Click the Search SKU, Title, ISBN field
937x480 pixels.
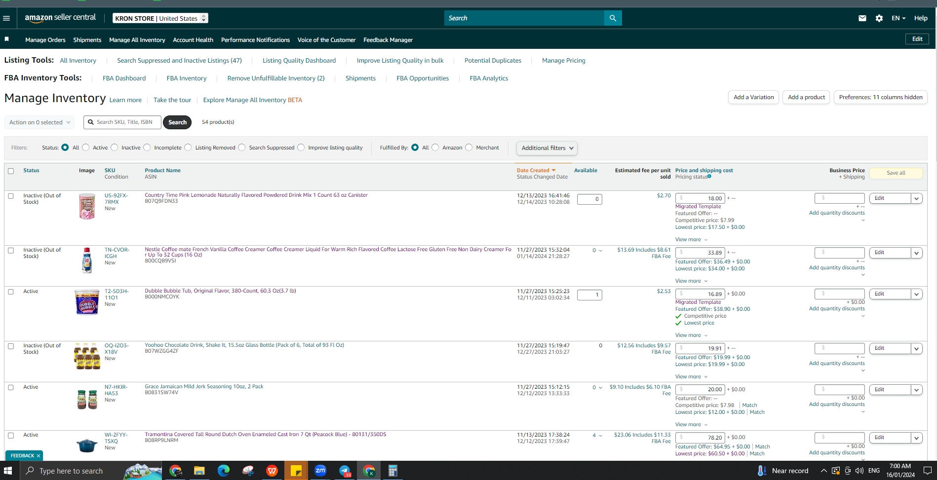pyautogui.click(x=122, y=122)
